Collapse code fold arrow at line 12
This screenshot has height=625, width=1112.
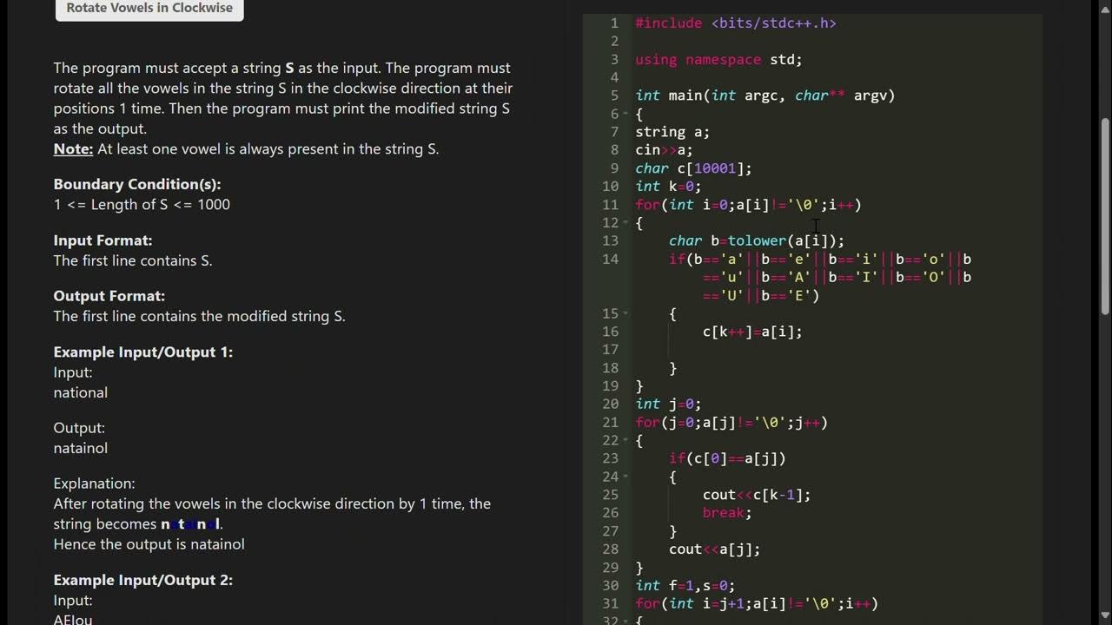coord(625,223)
